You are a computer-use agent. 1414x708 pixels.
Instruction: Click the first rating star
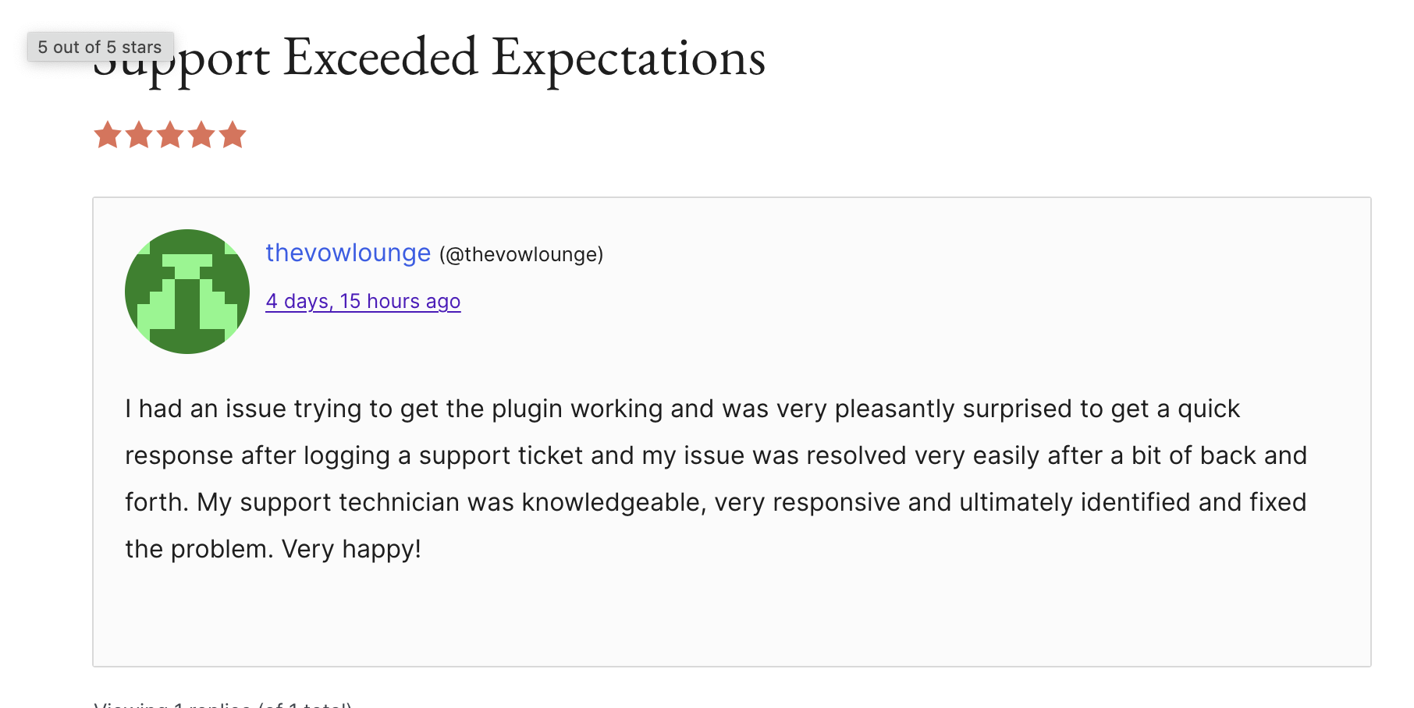click(x=108, y=135)
